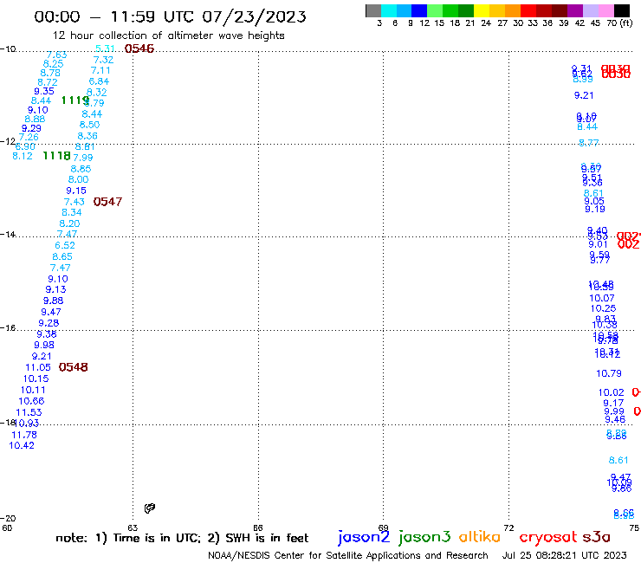Click the wave height value 7.99
The height and width of the screenshot is (563, 641).
(83, 158)
